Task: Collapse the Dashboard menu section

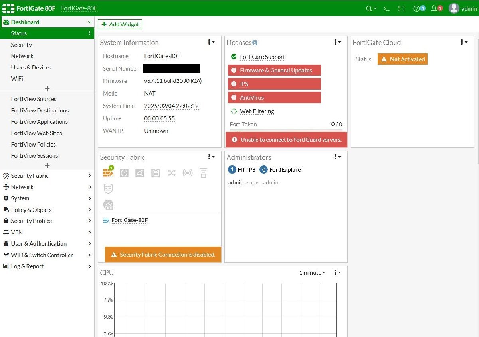Action: pyautogui.click(x=89, y=22)
